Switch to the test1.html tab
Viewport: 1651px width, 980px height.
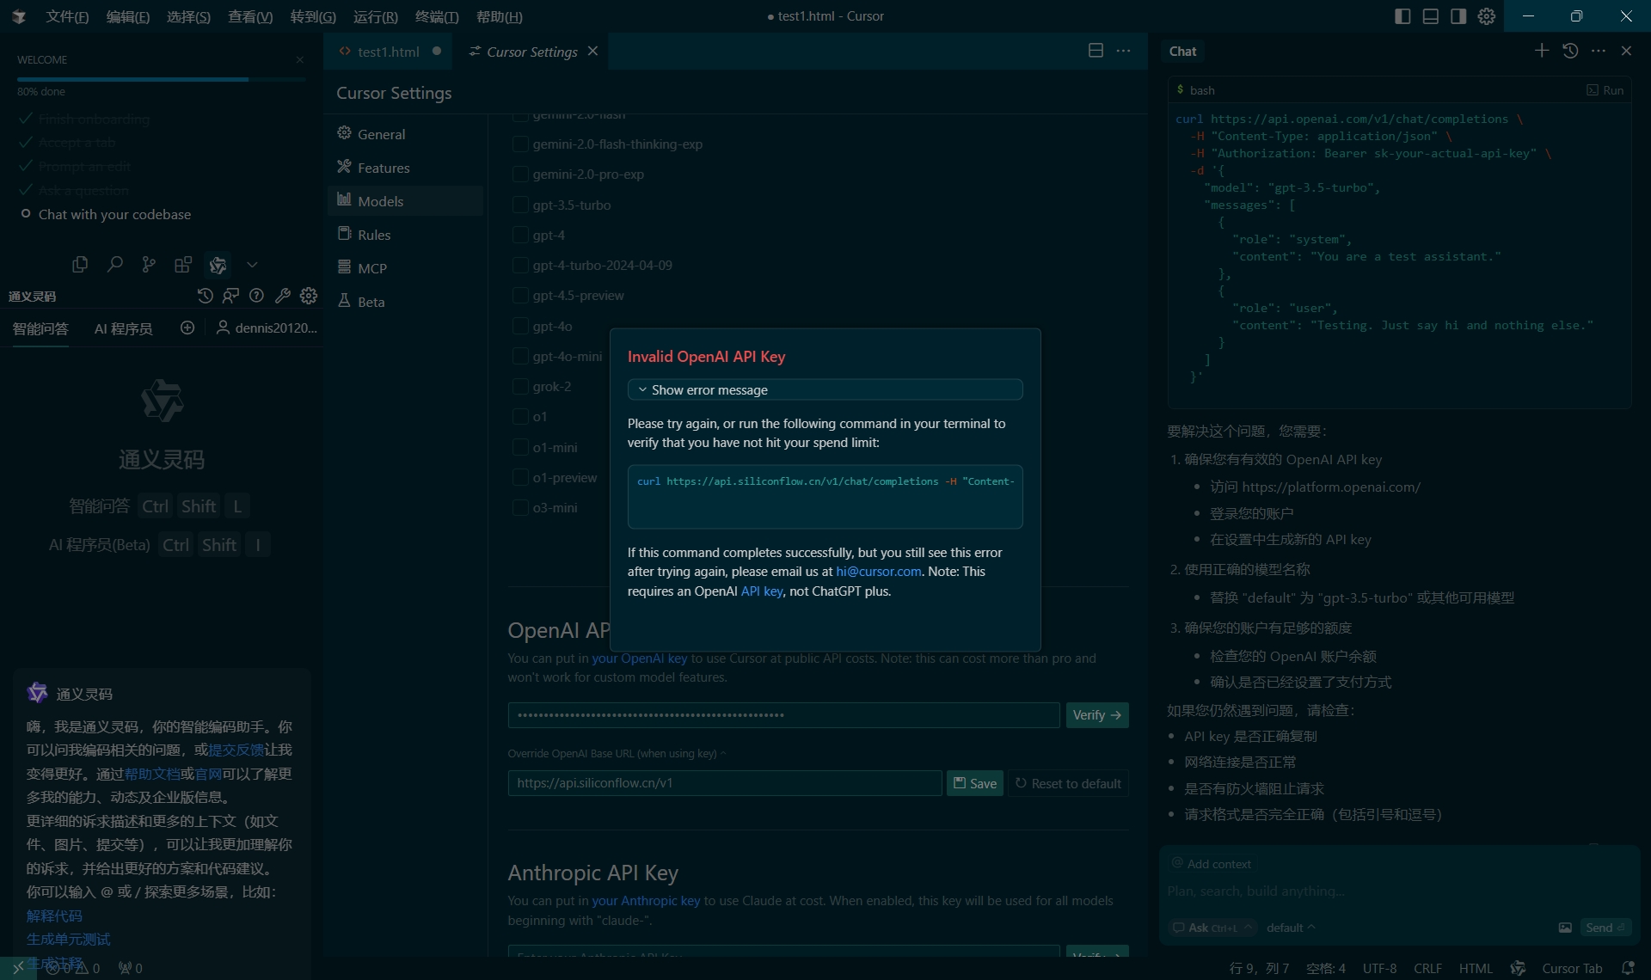point(388,52)
